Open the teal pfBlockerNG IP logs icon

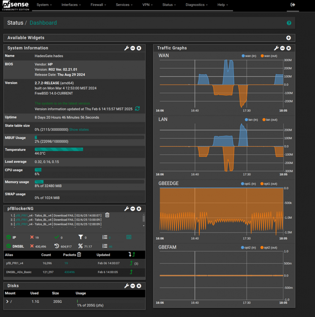tap(129, 237)
